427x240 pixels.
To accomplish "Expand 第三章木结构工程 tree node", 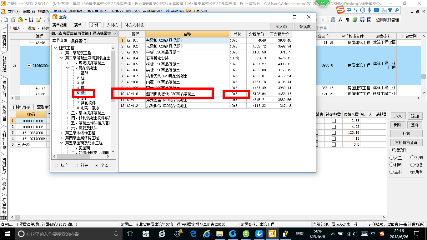I will click(62, 133).
